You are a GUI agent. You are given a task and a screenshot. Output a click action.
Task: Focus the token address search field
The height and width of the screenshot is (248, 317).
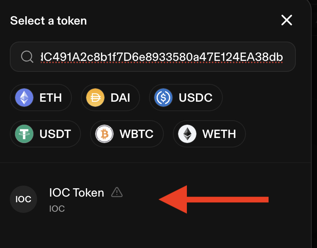coord(162,57)
